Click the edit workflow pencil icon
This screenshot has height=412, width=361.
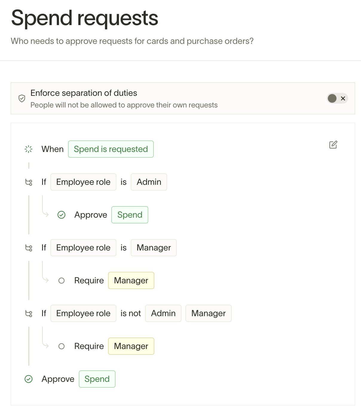tap(333, 145)
